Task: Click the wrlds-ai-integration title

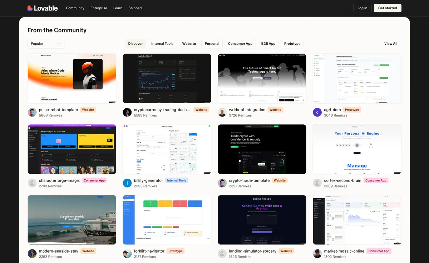Action: pos(247,110)
